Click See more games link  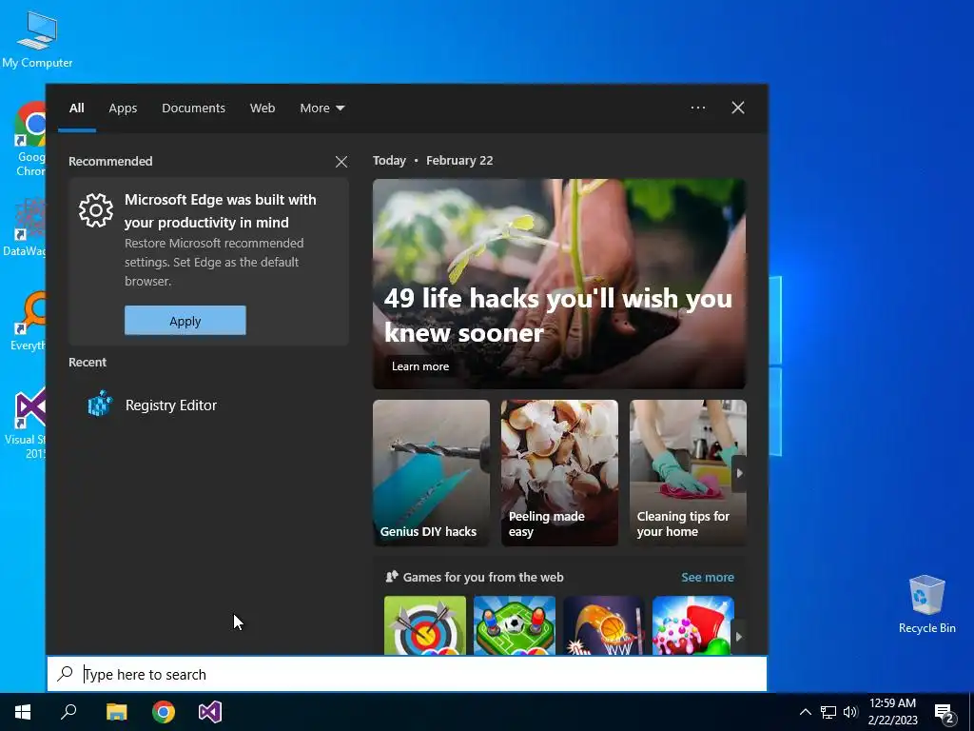click(708, 578)
